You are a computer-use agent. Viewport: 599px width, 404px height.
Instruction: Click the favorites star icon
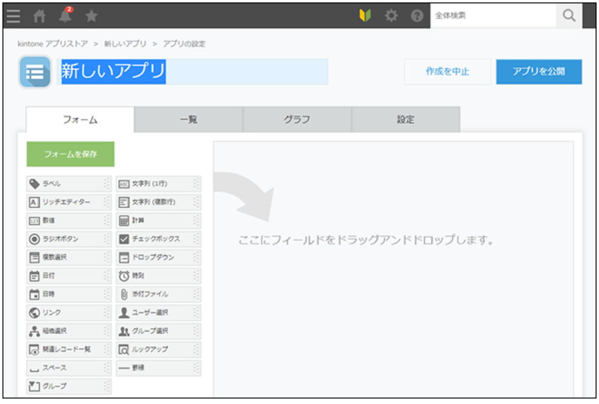(91, 16)
